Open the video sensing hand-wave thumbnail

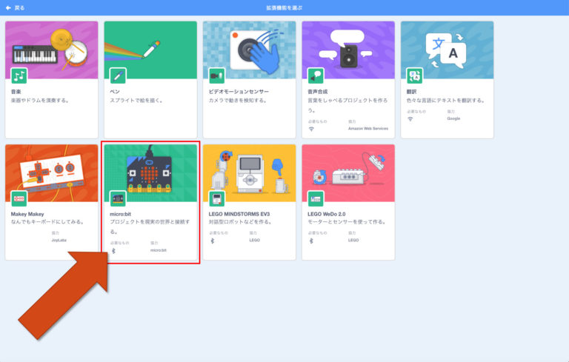coord(249,48)
